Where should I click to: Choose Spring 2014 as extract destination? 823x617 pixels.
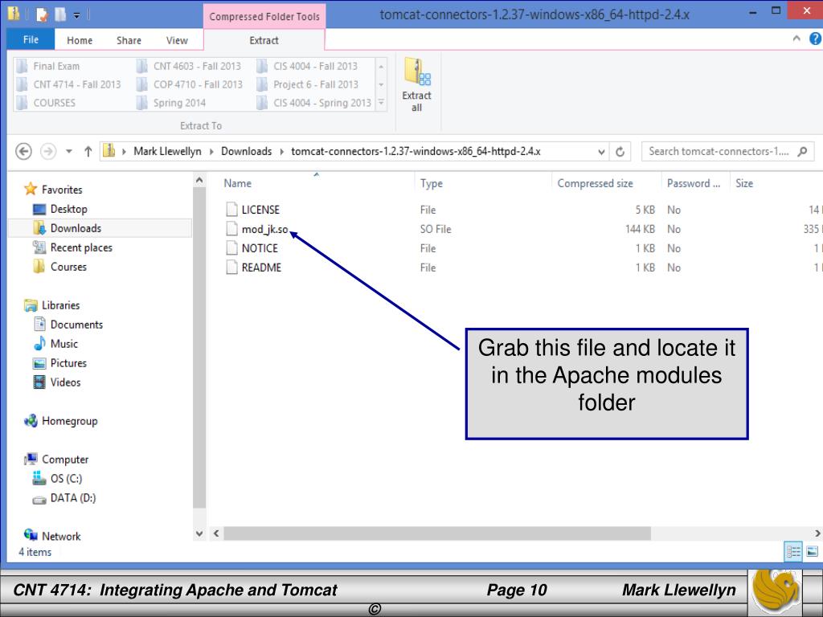(171, 103)
